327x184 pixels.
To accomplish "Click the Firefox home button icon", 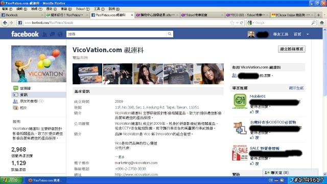I will click(322, 22).
